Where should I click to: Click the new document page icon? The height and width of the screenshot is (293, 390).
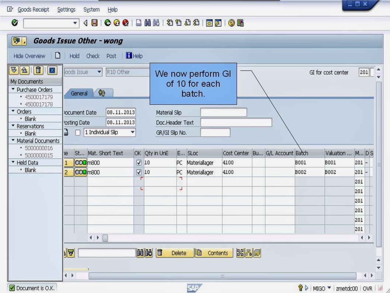(58, 55)
